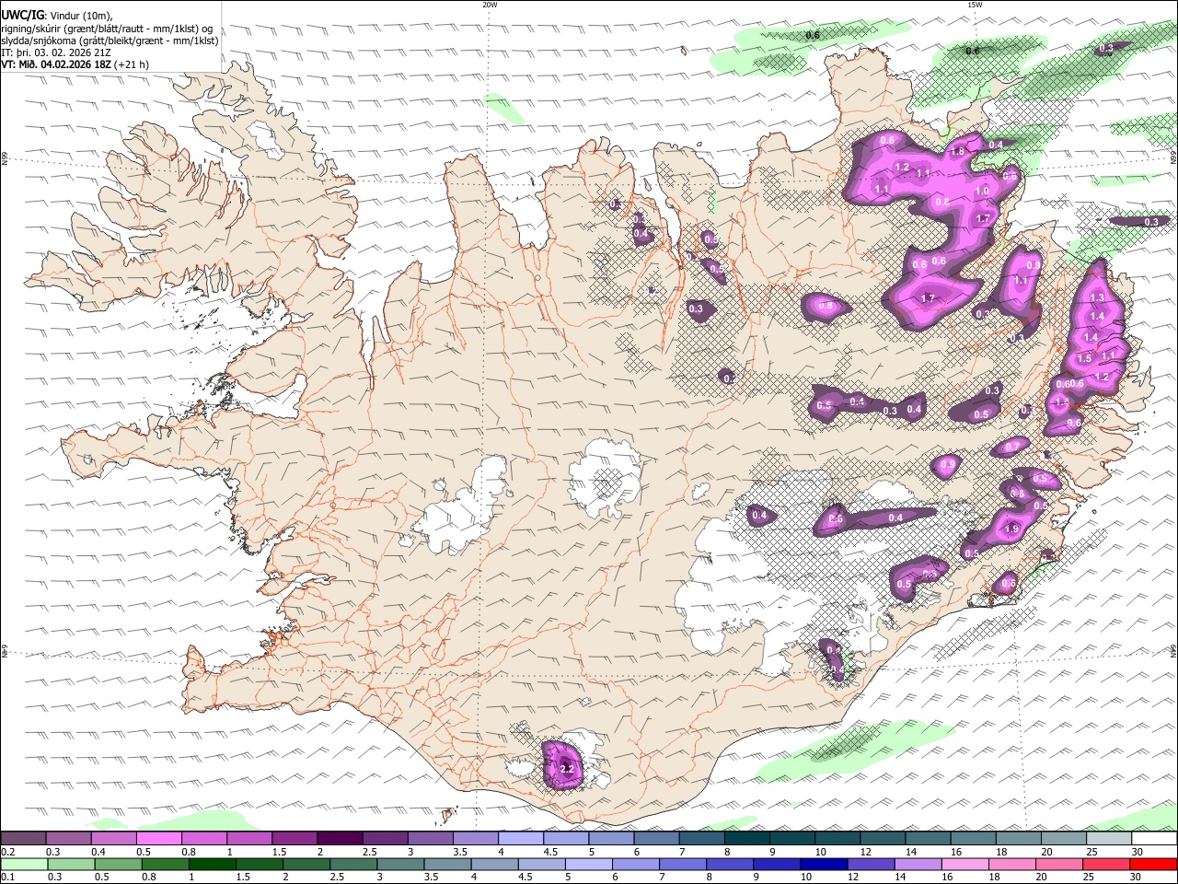
Task: Click the "VT: Mið. 04.02.2026 18Z" valid time
Action: tap(56, 64)
